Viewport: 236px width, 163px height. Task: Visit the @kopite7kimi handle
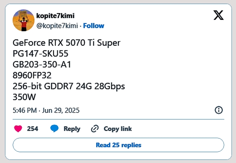click(57, 26)
